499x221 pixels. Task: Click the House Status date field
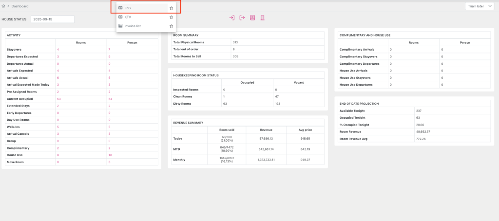pyautogui.click(x=52, y=19)
